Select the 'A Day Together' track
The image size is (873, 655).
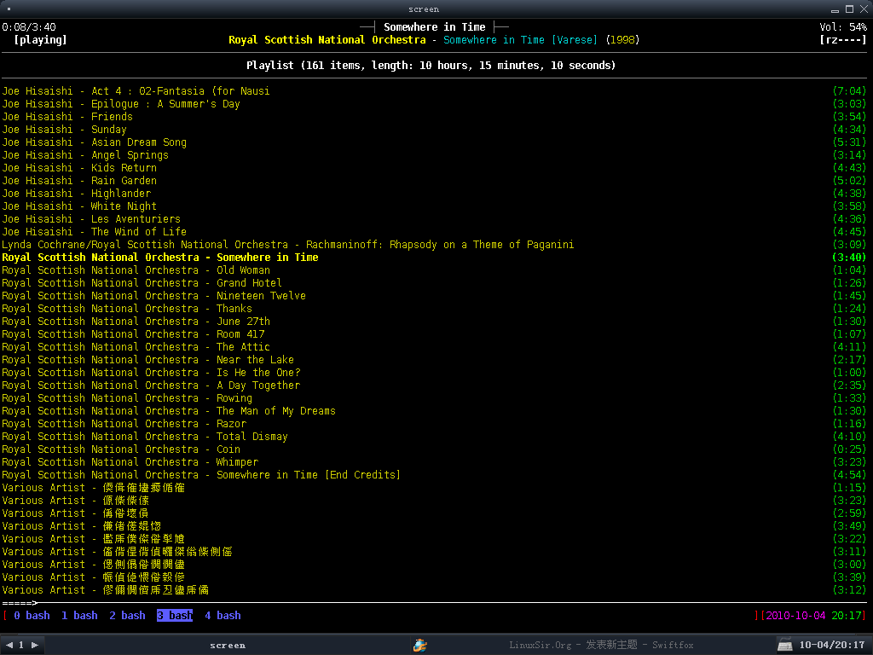(434, 385)
